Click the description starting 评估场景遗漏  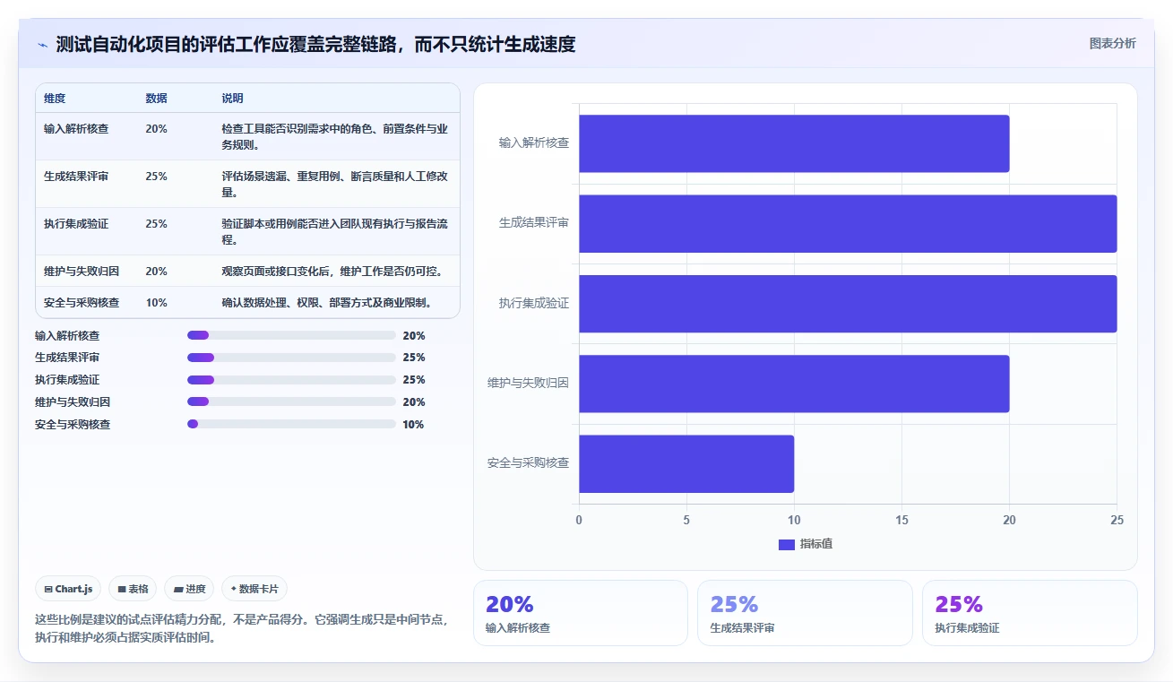click(x=335, y=185)
